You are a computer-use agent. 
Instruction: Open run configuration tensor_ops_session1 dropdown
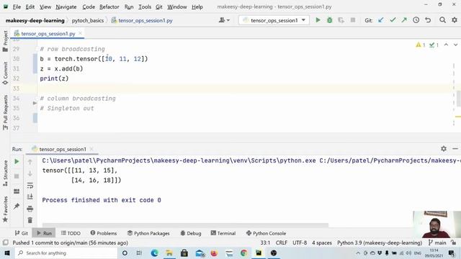[x=274, y=20]
